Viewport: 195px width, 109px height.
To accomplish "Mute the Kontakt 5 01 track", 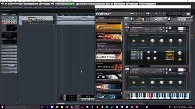I will click(24, 18).
